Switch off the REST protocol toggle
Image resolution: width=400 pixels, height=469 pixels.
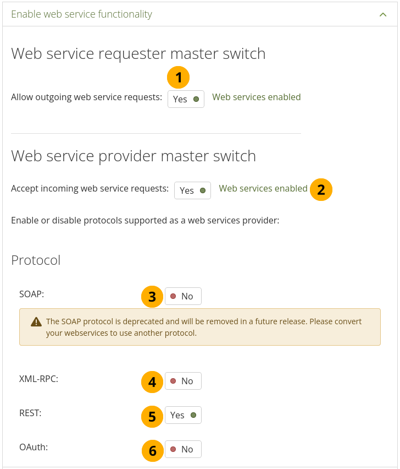coord(183,415)
